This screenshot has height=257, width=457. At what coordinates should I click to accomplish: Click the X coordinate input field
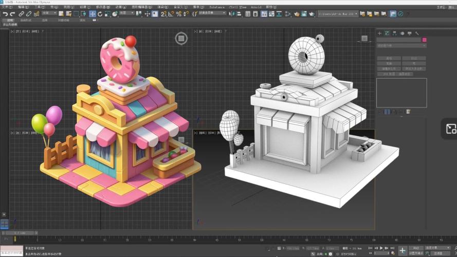(x=293, y=248)
